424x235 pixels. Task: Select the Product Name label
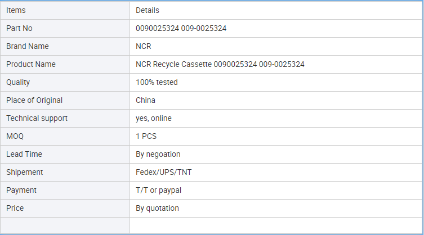31,64
